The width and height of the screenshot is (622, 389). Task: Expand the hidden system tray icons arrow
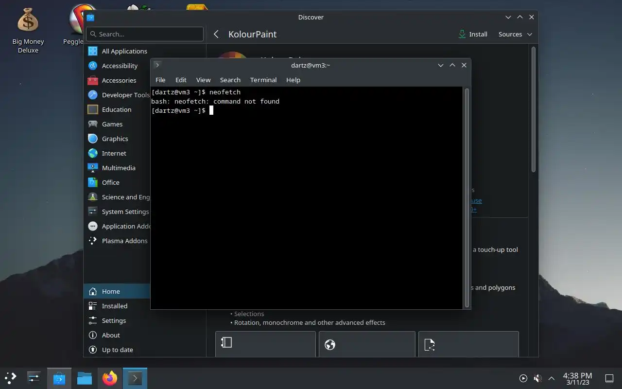tap(552, 378)
